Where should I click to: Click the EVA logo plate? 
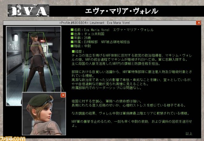click(28, 11)
